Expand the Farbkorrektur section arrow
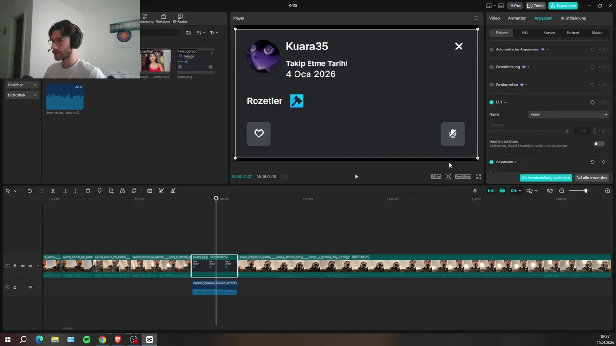 pyautogui.click(x=526, y=85)
